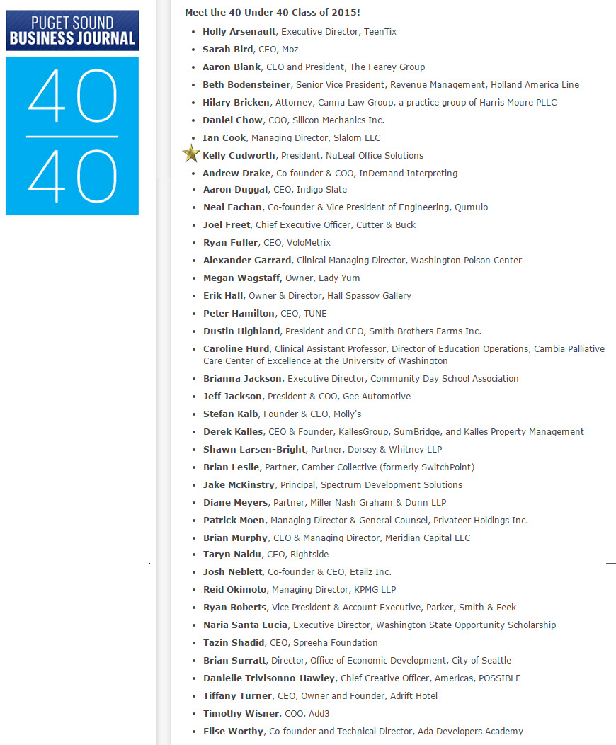Select Tazin Shadid, Spreeha Foundation line
This screenshot has width=616, height=745.
coord(290,643)
